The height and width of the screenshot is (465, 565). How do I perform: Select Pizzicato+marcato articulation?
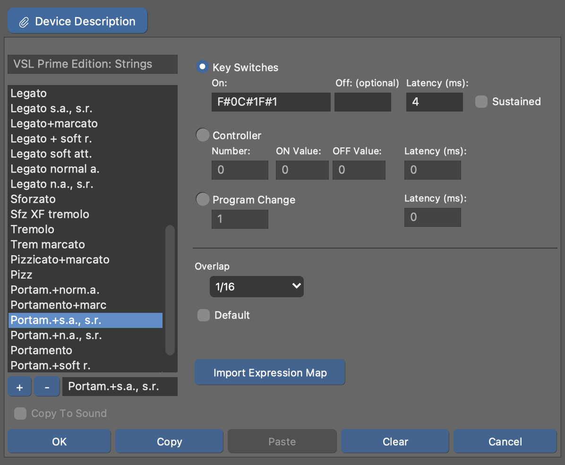tap(60, 259)
